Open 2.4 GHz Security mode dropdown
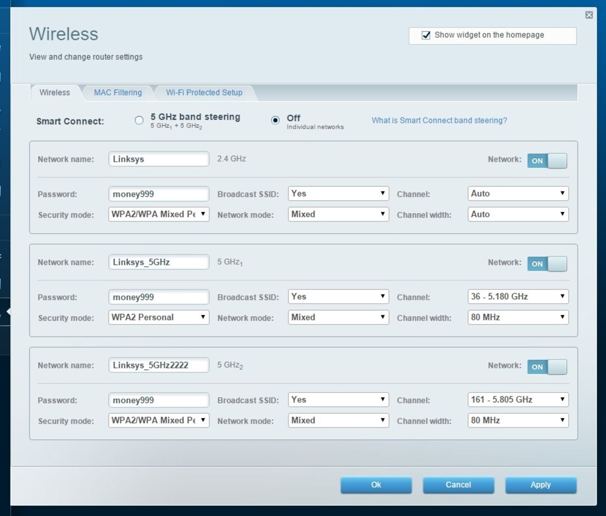Image resolution: width=606 pixels, height=516 pixels. click(159, 214)
